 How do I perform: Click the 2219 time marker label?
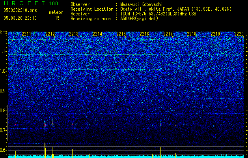[x=215, y=34]
